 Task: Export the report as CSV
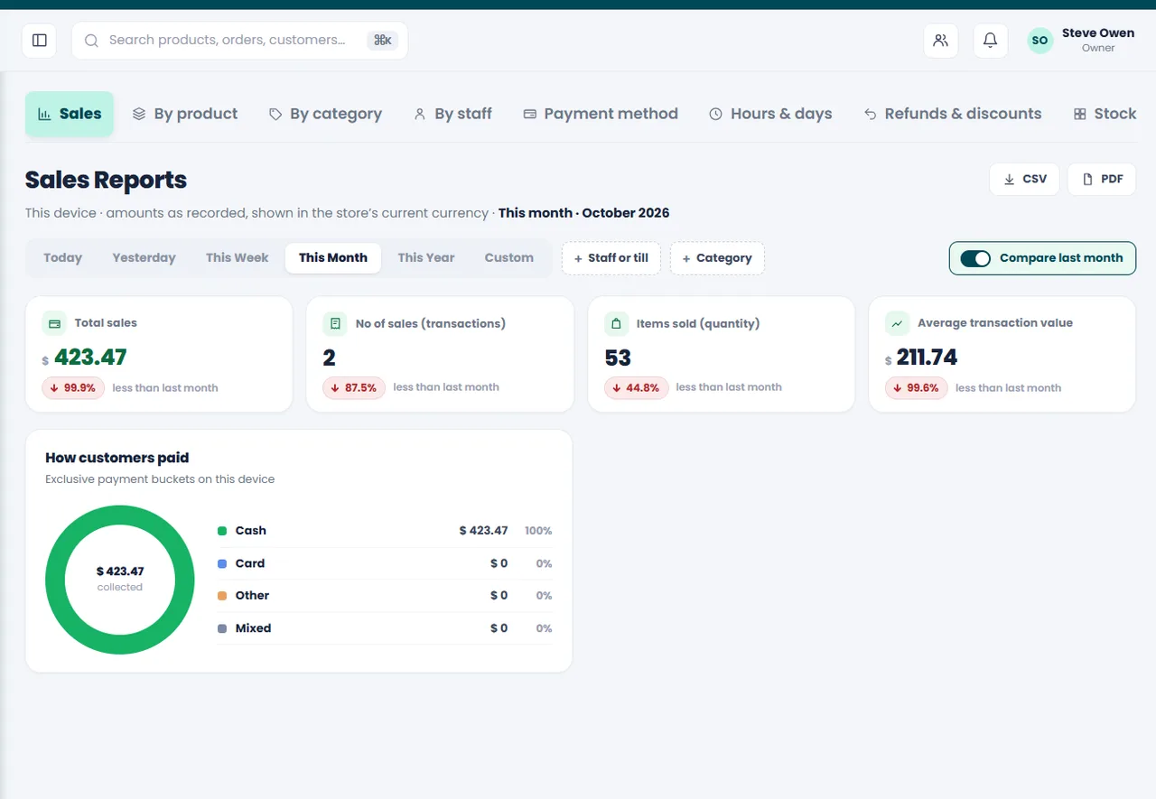tap(1024, 180)
